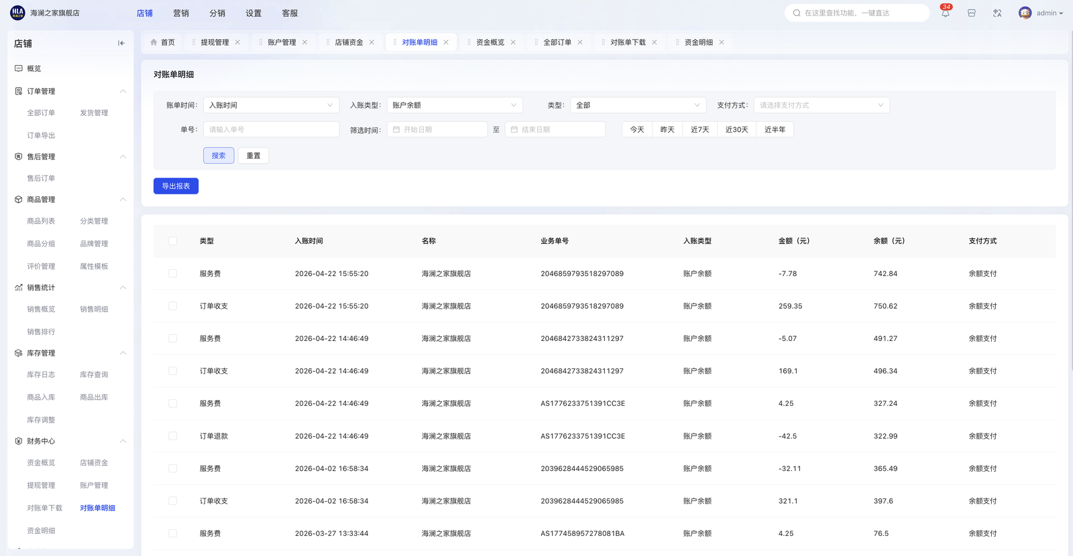
Task: Close the 提现管理 tab with its X
Action: (237, 42)
